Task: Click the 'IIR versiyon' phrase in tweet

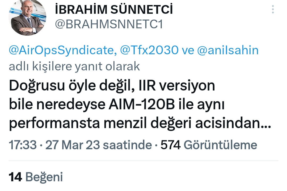Action: pos(177,86)
